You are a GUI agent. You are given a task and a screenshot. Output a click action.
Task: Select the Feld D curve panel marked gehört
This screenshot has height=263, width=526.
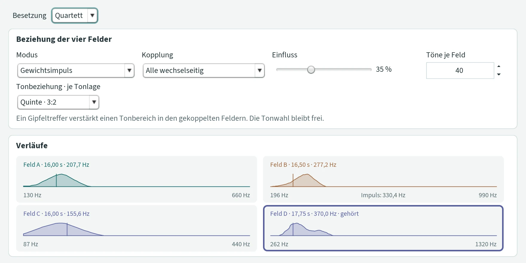coord(383,228)
